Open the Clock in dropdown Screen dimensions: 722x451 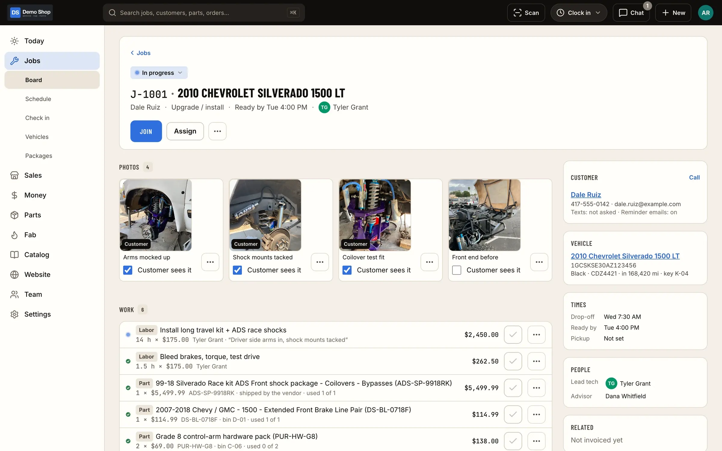(x=579, y=13)
